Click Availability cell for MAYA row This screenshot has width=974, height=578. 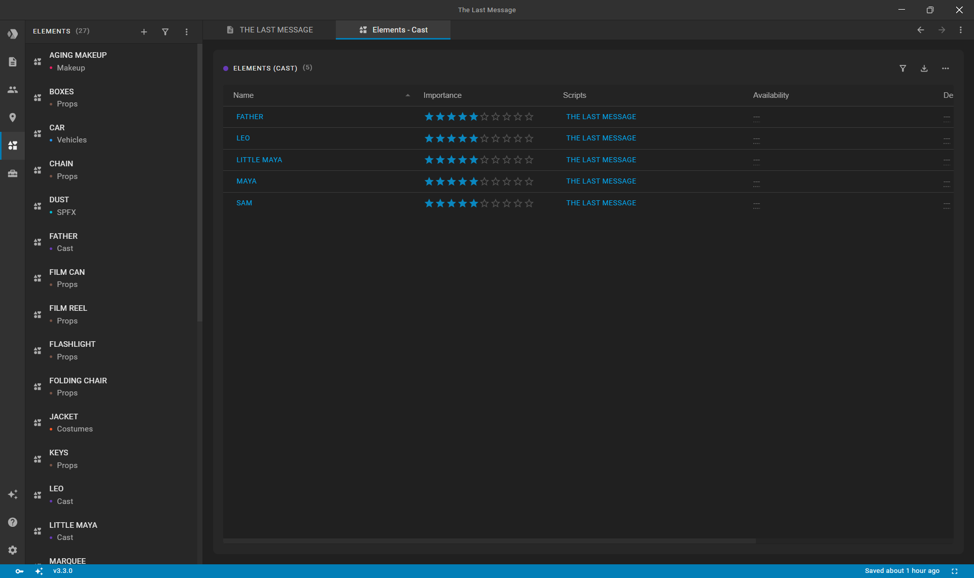pos(756,182)
